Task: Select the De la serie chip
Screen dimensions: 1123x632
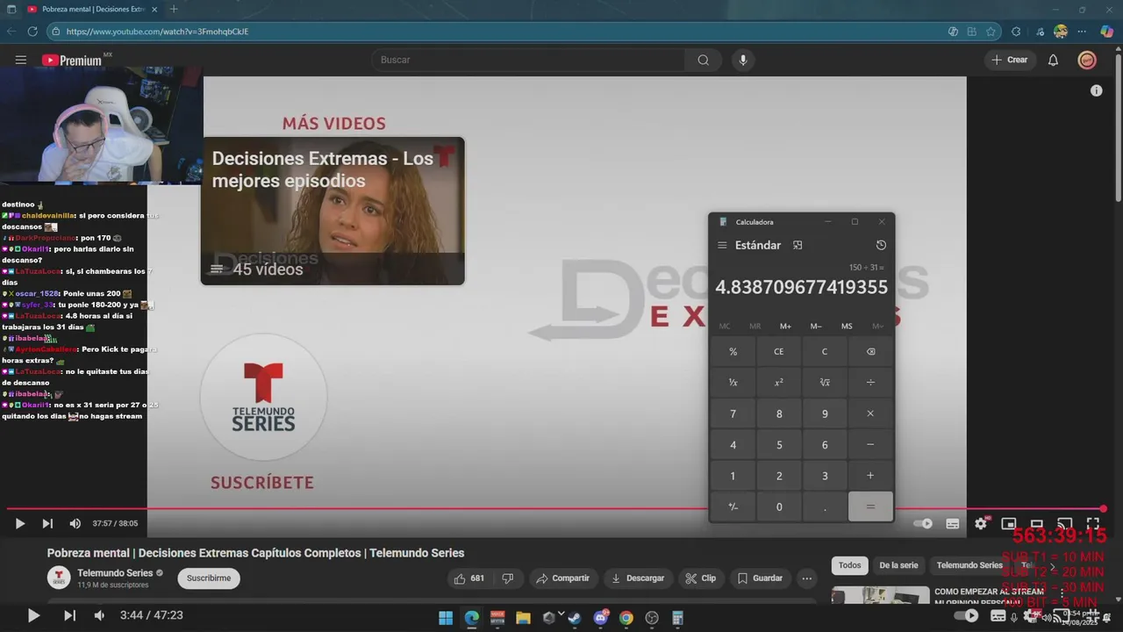Action: (898, 565)
